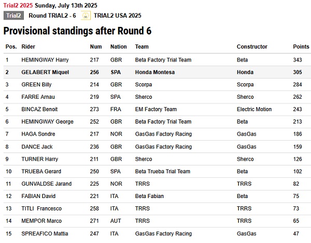Select SPREAFICO Mattia rider name

click(x=45, y=234)
